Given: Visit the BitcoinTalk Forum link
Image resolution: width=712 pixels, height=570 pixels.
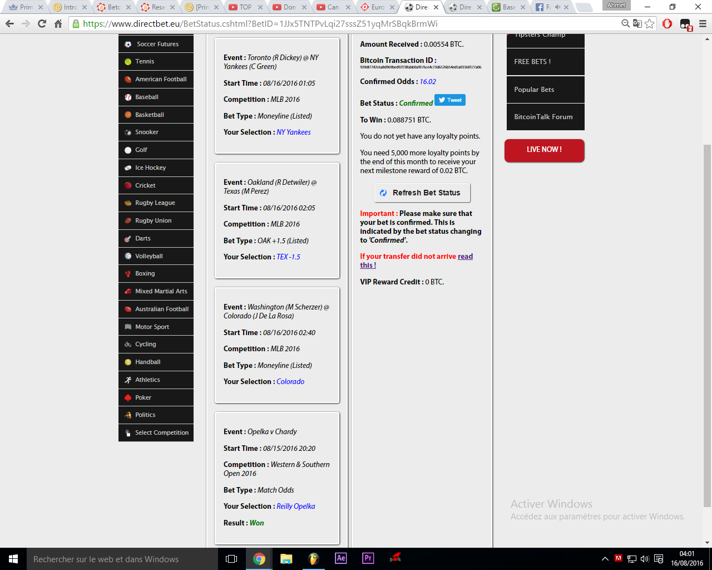Looking at the screenshot, I should pos(546,117).
